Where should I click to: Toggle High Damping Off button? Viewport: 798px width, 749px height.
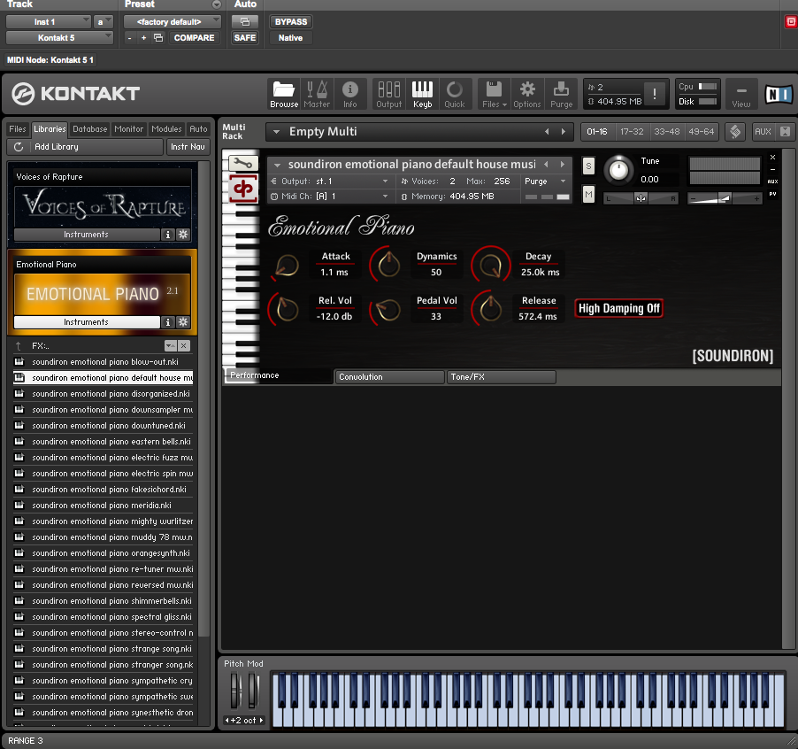pos(619,309)
